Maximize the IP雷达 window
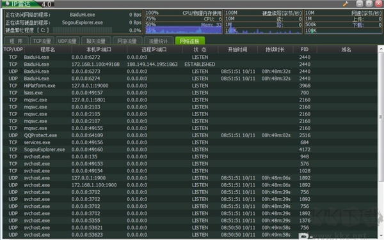This screenshot has height=240, width=384. click(x=369, y=3)
